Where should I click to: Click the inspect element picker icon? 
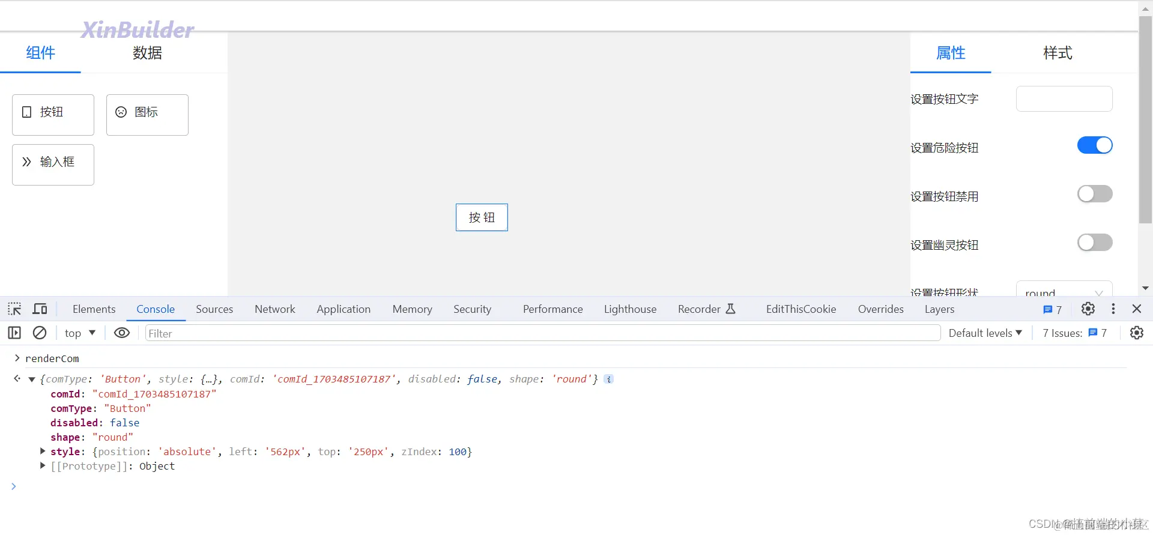click(x=14, y=309)
